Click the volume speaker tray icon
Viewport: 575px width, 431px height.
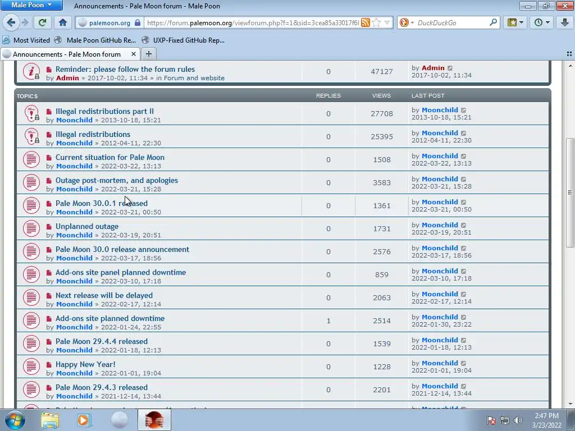[x=518, y=420]
